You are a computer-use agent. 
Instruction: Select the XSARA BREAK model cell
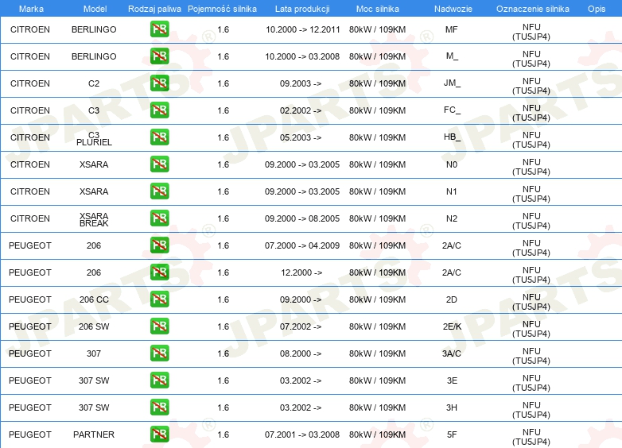pos(94,219)
